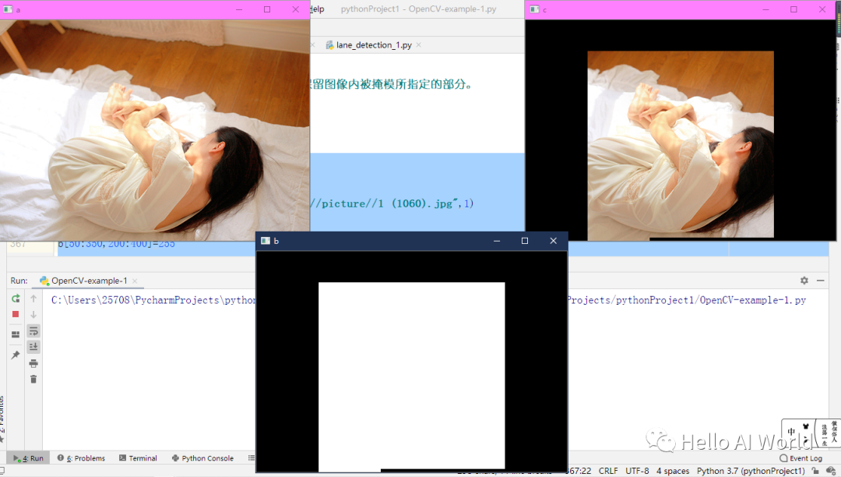Close window c
Image resolution: width=841 pixels, height=477 pixels.
822,9
